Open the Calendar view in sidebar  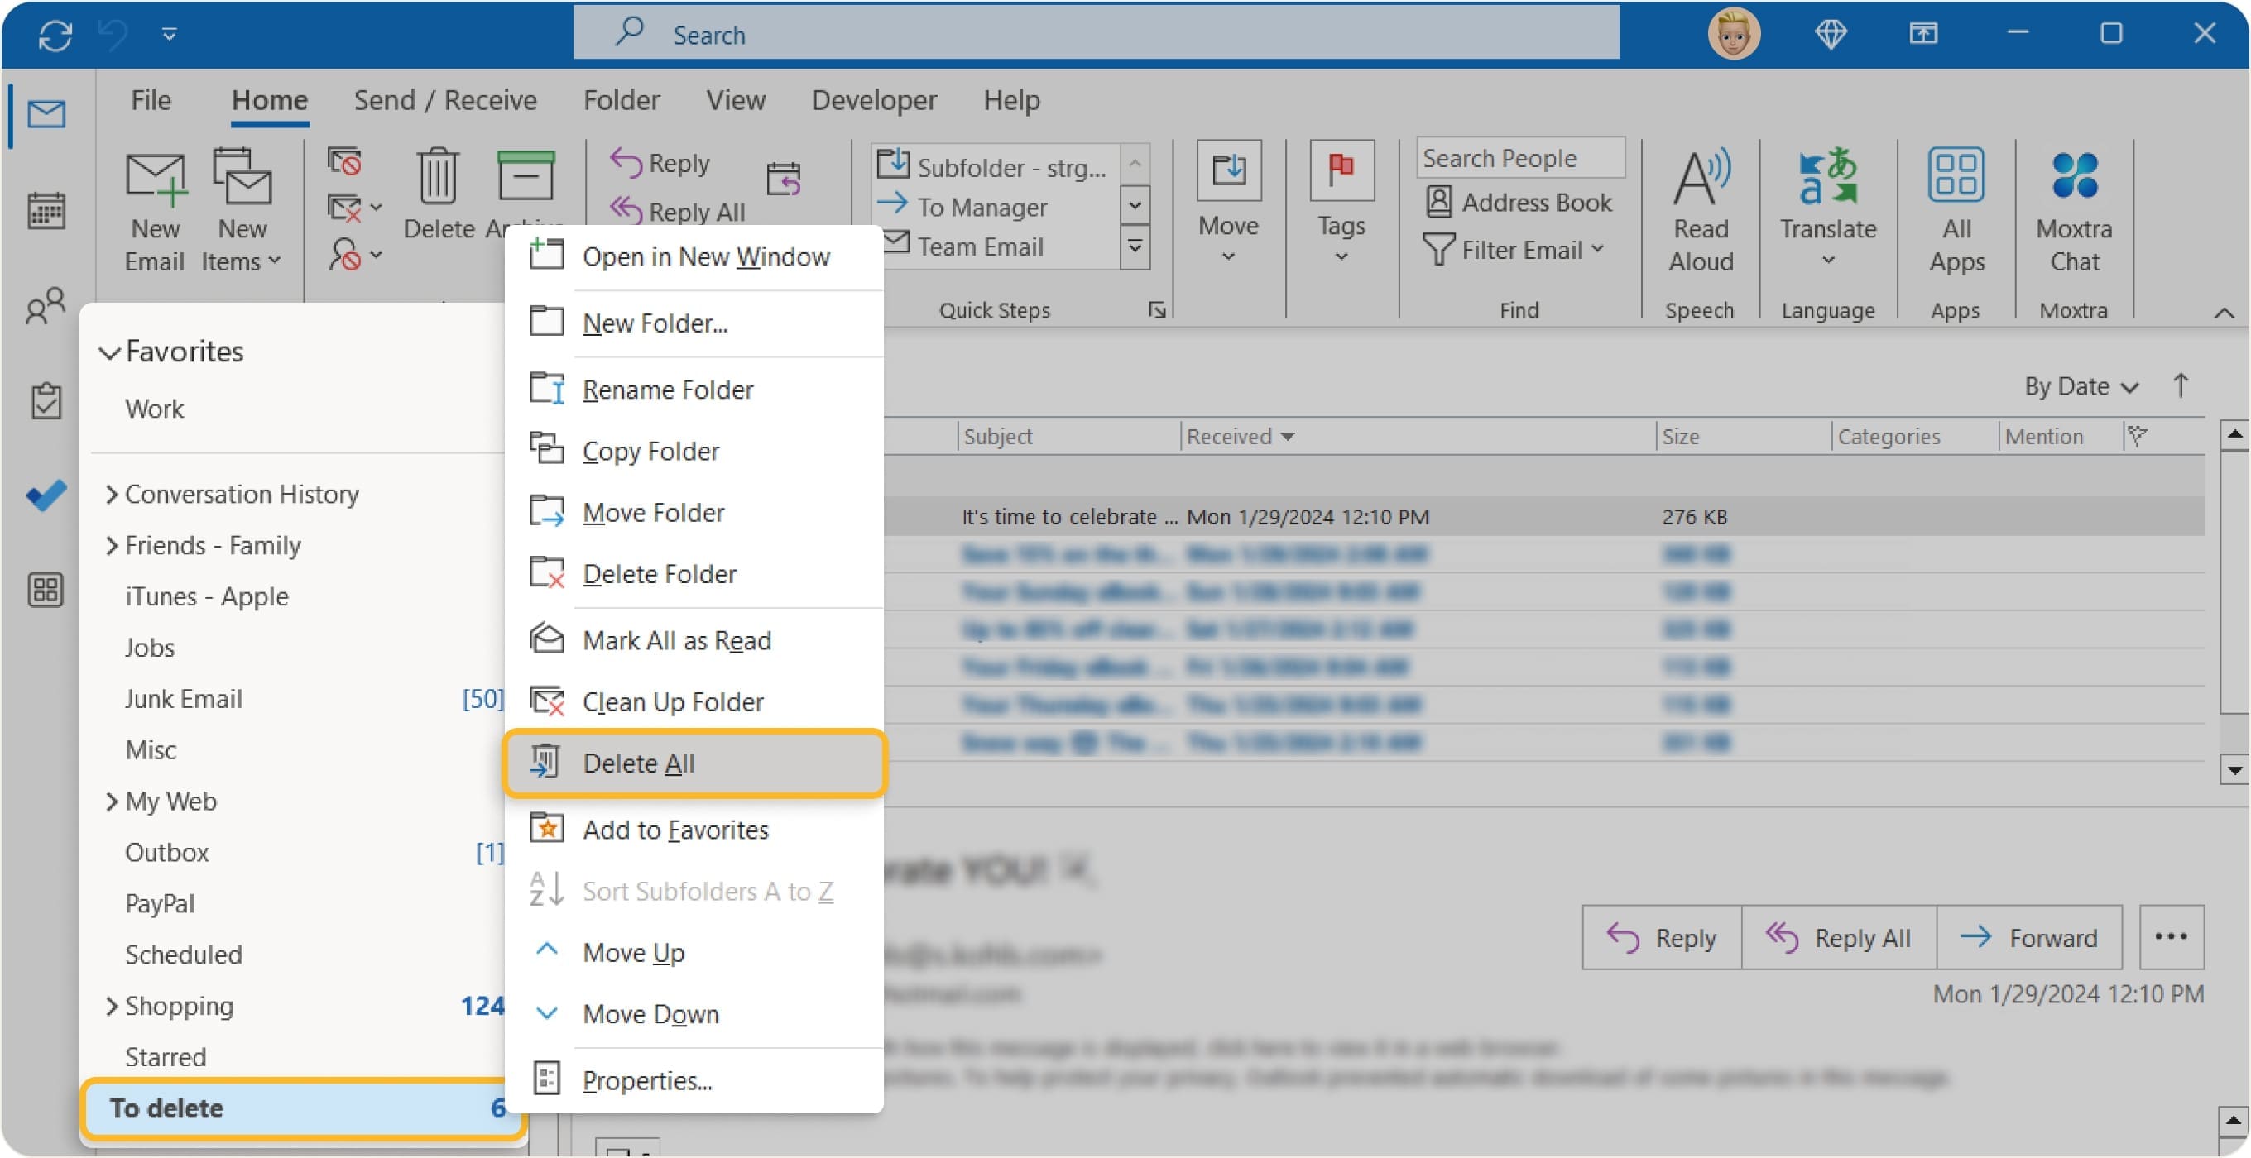tap(46, 210)
